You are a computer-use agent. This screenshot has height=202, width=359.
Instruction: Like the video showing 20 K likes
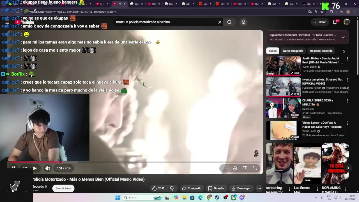[x=158, y=188]
